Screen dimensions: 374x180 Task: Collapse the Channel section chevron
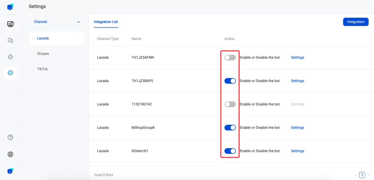[79, 22]
